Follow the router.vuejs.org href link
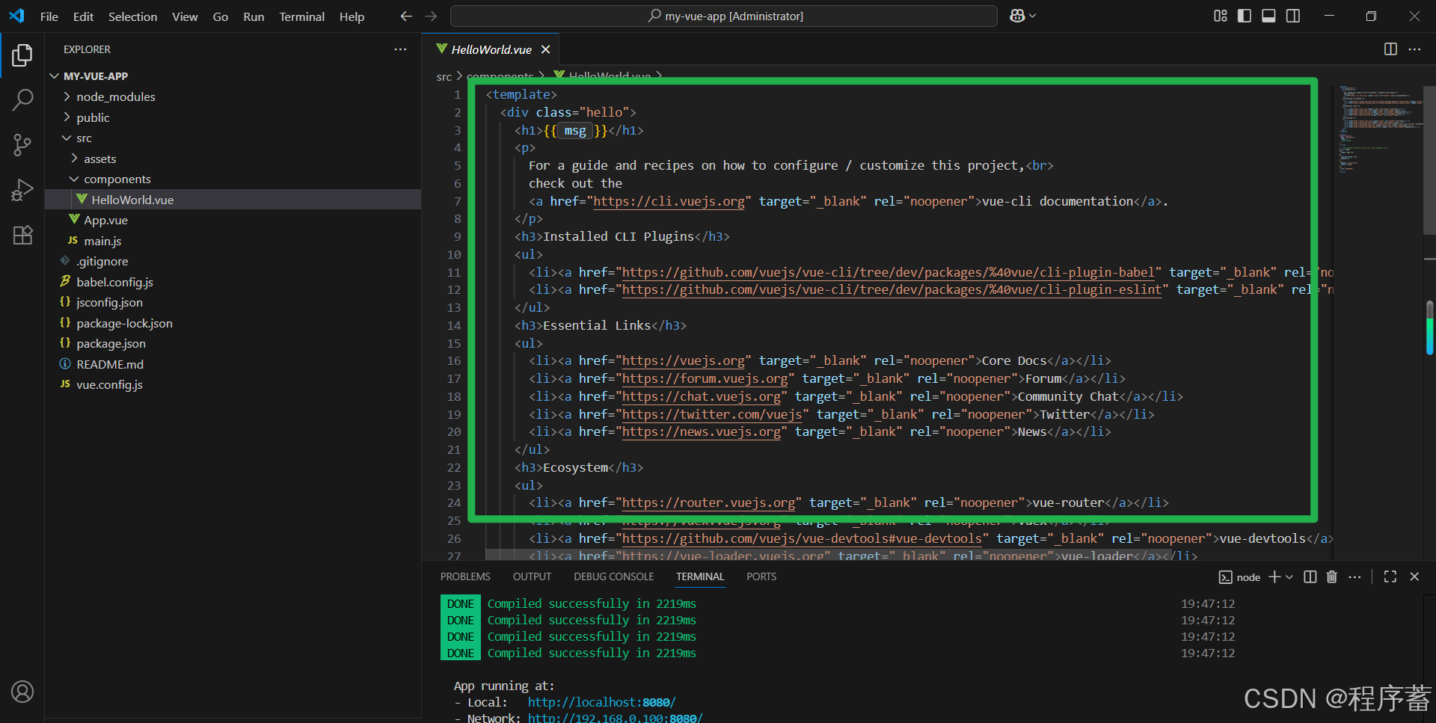The image size is (1436, 723). [x=708, y=502]
